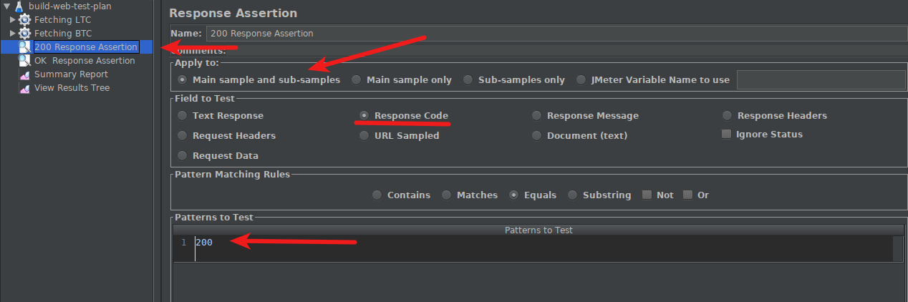Image resolution: width=908 pixels, height=302 pixels.
Task: Click the Fetching BTC gear icon
Action: pos(24,34)
